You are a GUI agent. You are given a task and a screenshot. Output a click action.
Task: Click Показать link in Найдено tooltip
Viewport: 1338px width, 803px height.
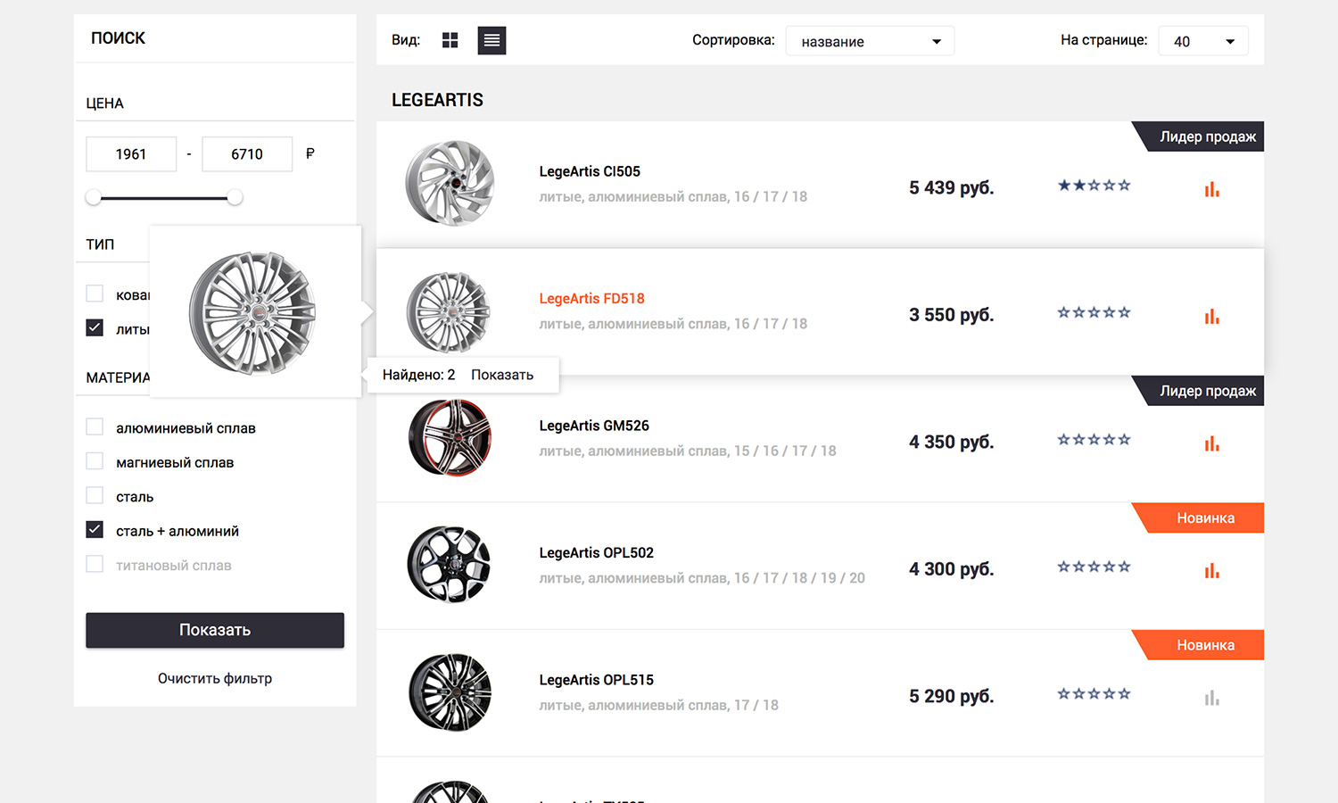click(x=502, y=375)
